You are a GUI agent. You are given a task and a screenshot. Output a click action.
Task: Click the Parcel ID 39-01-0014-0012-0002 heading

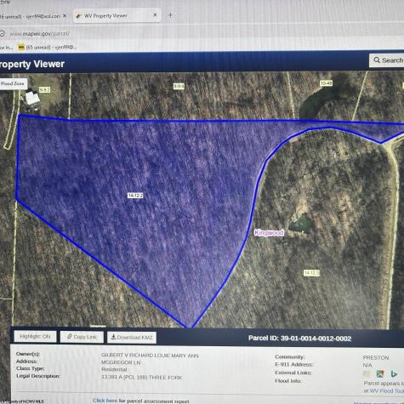(299, 339)
